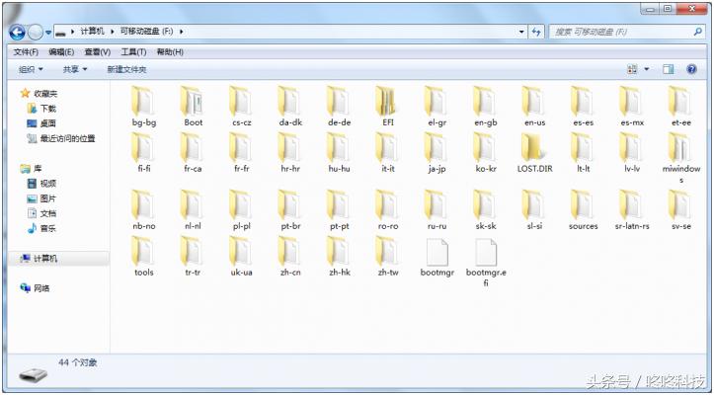Open the tools folder
714x395 pixels.
tap(144, 256)
